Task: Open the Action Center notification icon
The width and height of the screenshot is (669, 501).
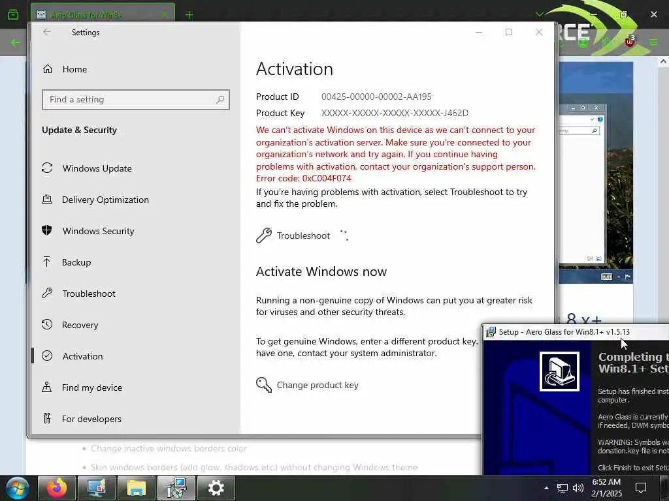Action: 641,488
